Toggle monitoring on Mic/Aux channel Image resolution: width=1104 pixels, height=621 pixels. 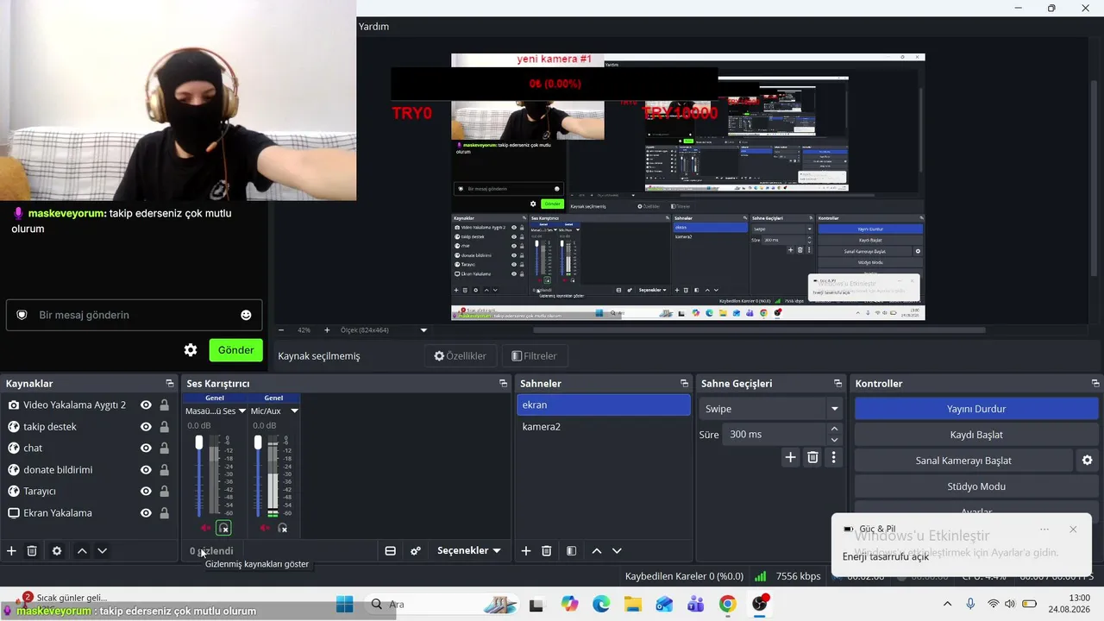[x=283, y=528]
